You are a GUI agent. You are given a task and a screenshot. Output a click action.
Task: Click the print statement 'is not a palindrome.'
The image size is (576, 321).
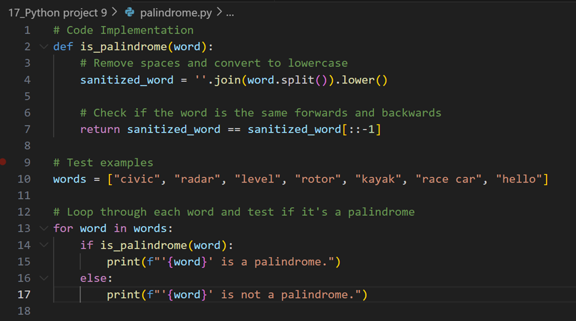click(238, 295)
